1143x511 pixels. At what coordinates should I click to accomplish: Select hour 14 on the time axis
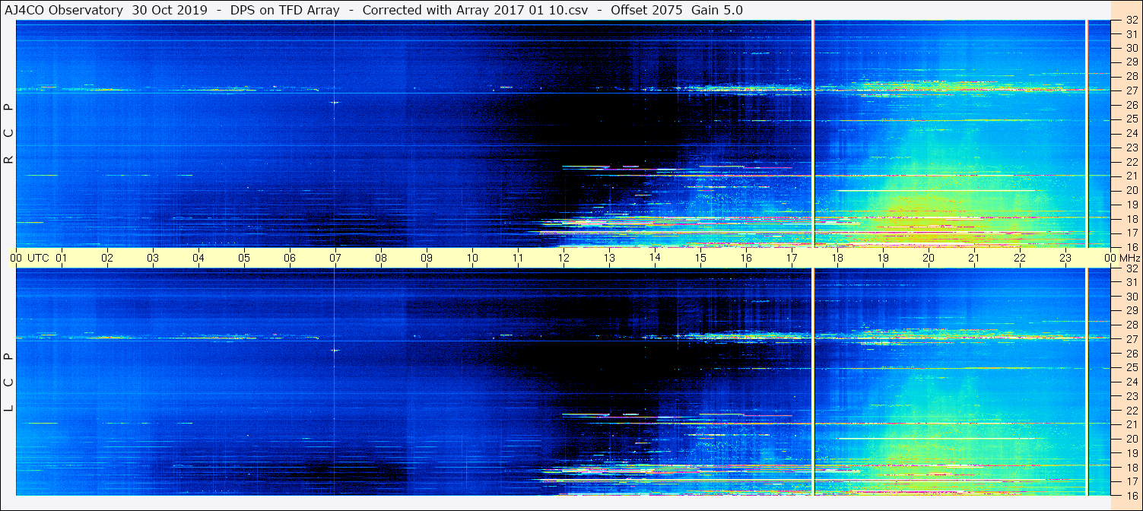[655, 258]
